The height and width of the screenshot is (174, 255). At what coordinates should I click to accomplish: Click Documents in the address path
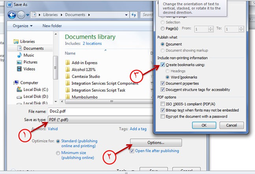pos(75,15)
